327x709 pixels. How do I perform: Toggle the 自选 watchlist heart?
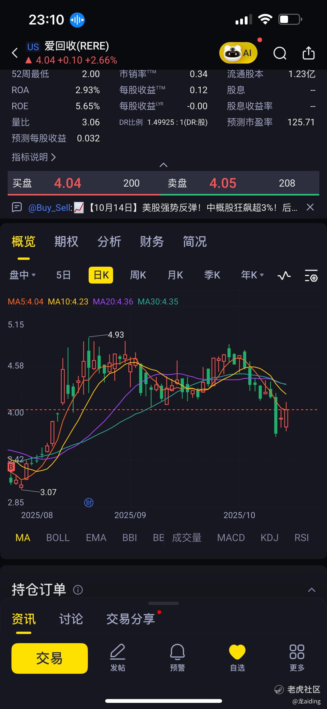click(x=237, y=658)
